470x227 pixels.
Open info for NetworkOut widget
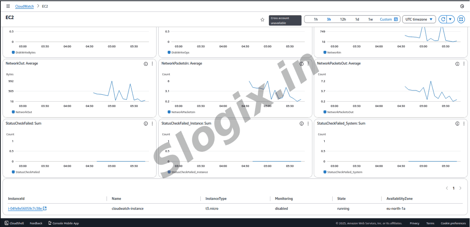[146, 64]
